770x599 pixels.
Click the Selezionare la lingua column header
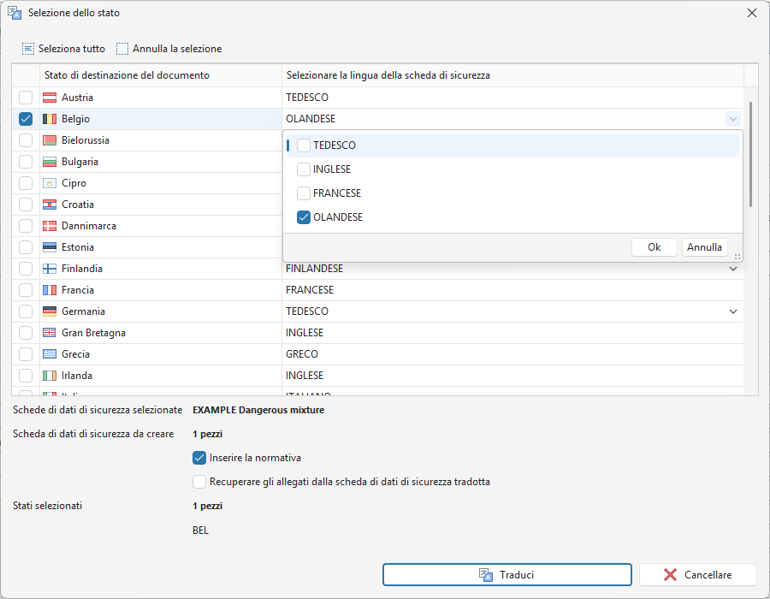[x=512, y=75]
